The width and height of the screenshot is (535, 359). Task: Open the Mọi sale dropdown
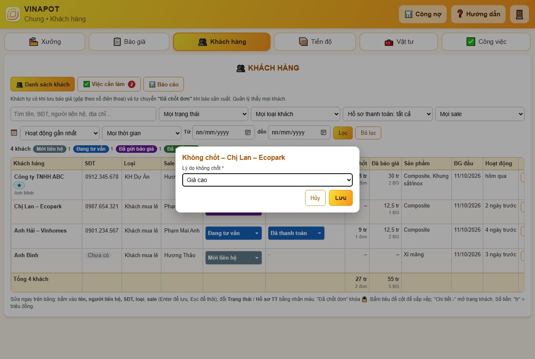click(479, 114)
